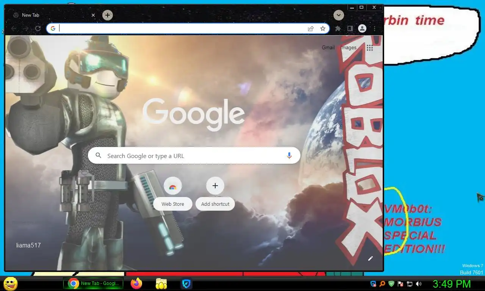Bookmark this tab with the star icon
This screenshot has height=291, width=485.
pyautogui.click(x=323, y=28)
